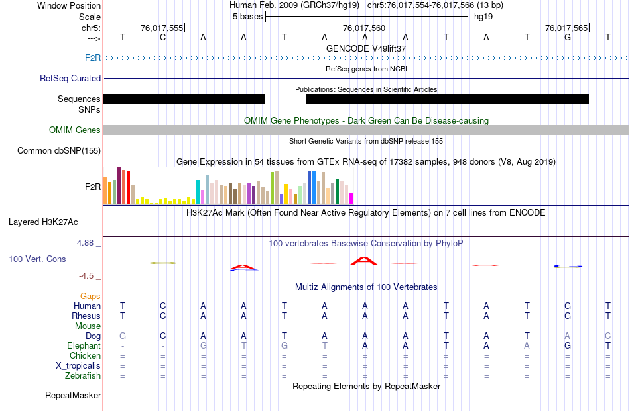
Task: Click the orange Gaps row label
Action: (x=90, y=296)
